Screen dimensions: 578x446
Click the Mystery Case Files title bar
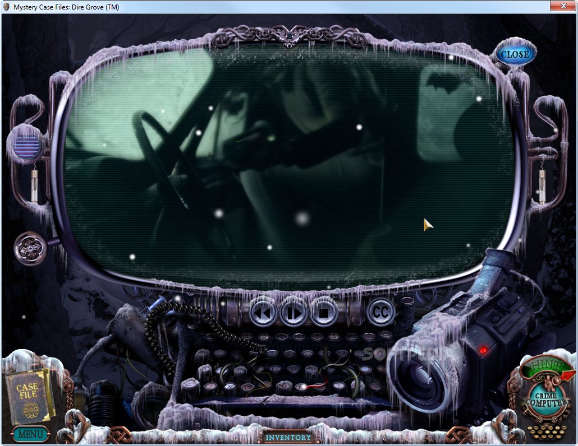click(x=67, y=6)
